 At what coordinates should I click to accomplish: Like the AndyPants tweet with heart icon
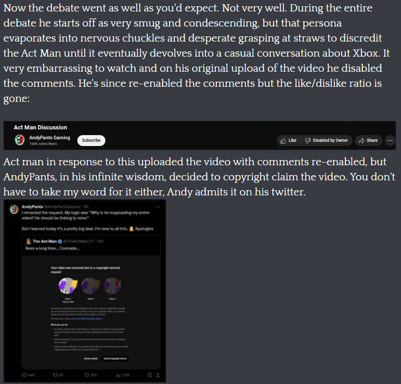87,375
